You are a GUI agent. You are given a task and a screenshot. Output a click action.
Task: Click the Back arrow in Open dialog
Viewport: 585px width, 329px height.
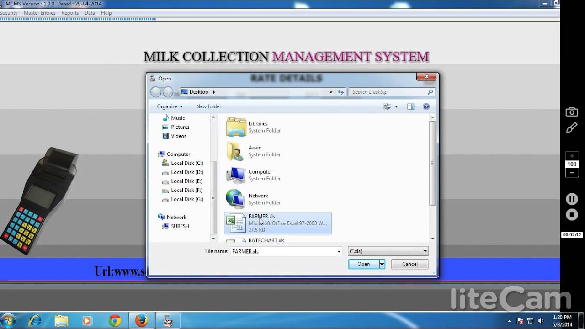pyautogui.click(x=156, y=92)
